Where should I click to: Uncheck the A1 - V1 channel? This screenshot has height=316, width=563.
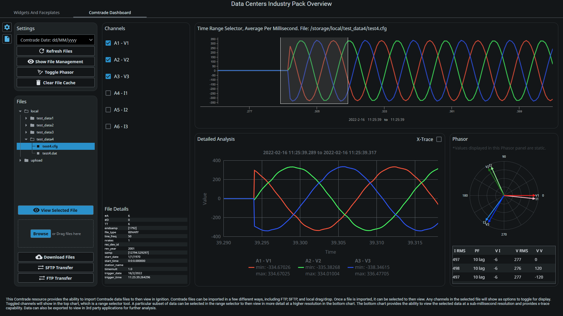(x=108, y=43)
